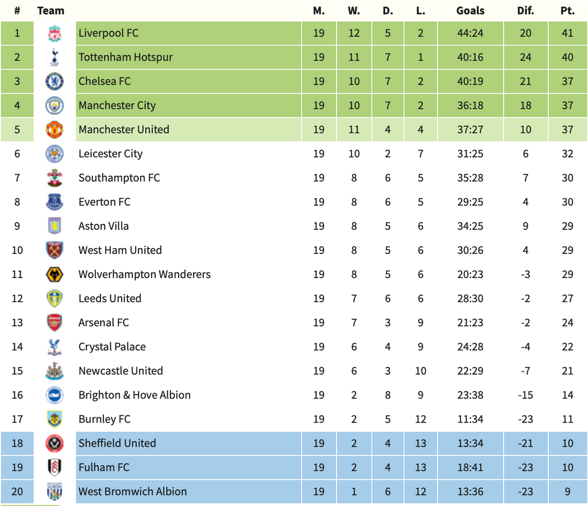Screen dimensions: 588x506
Task: Click the Wolverhampton Wanderers wolf logo
Action: pyautogui.click(x=55, y=275)
